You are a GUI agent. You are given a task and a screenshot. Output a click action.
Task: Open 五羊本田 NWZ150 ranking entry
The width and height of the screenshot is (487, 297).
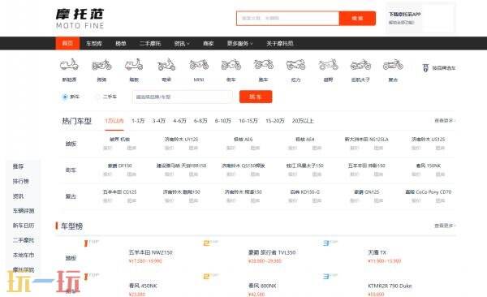tap(151, 252)
